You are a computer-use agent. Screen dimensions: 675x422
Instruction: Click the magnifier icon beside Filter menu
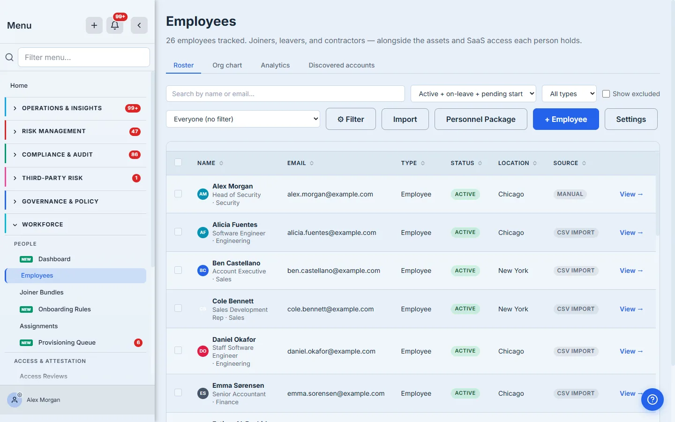pos(9,57)
